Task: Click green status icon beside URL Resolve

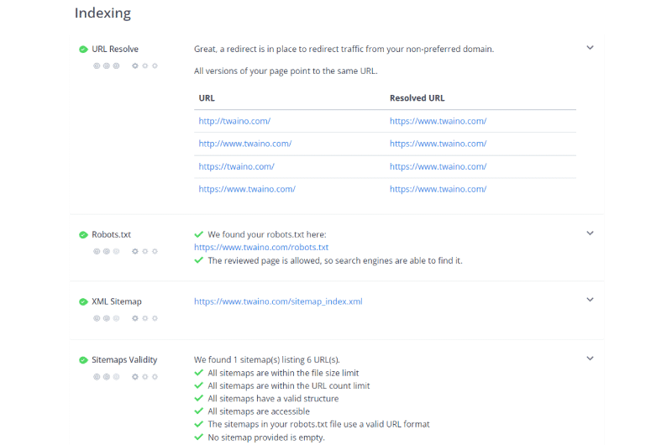Action: point(83,50)
